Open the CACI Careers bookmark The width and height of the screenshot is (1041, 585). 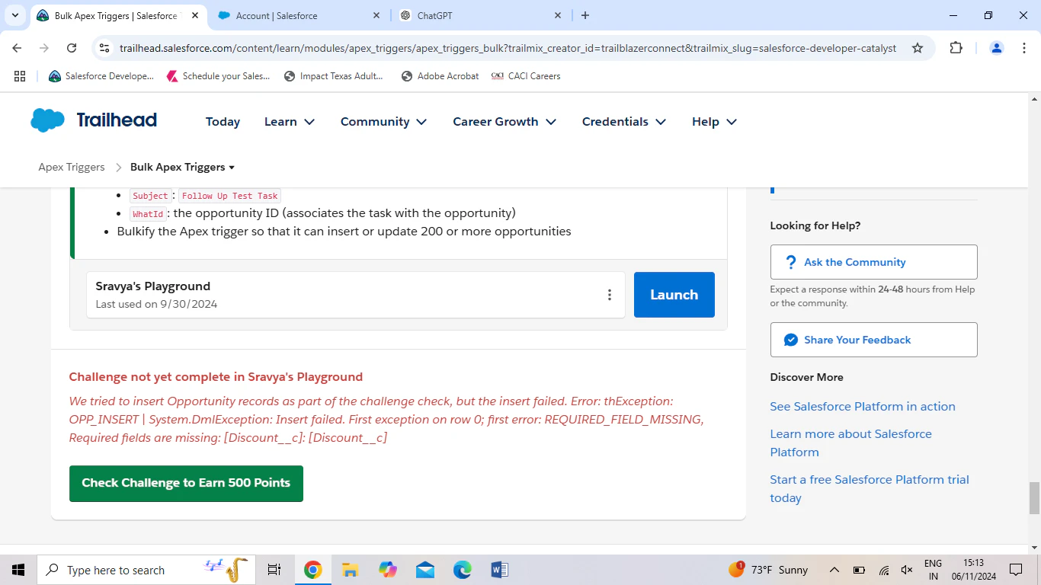click(526, 76)
